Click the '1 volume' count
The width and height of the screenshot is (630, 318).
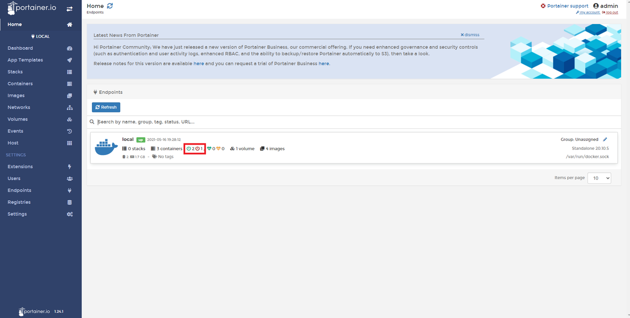pos(243,149)
